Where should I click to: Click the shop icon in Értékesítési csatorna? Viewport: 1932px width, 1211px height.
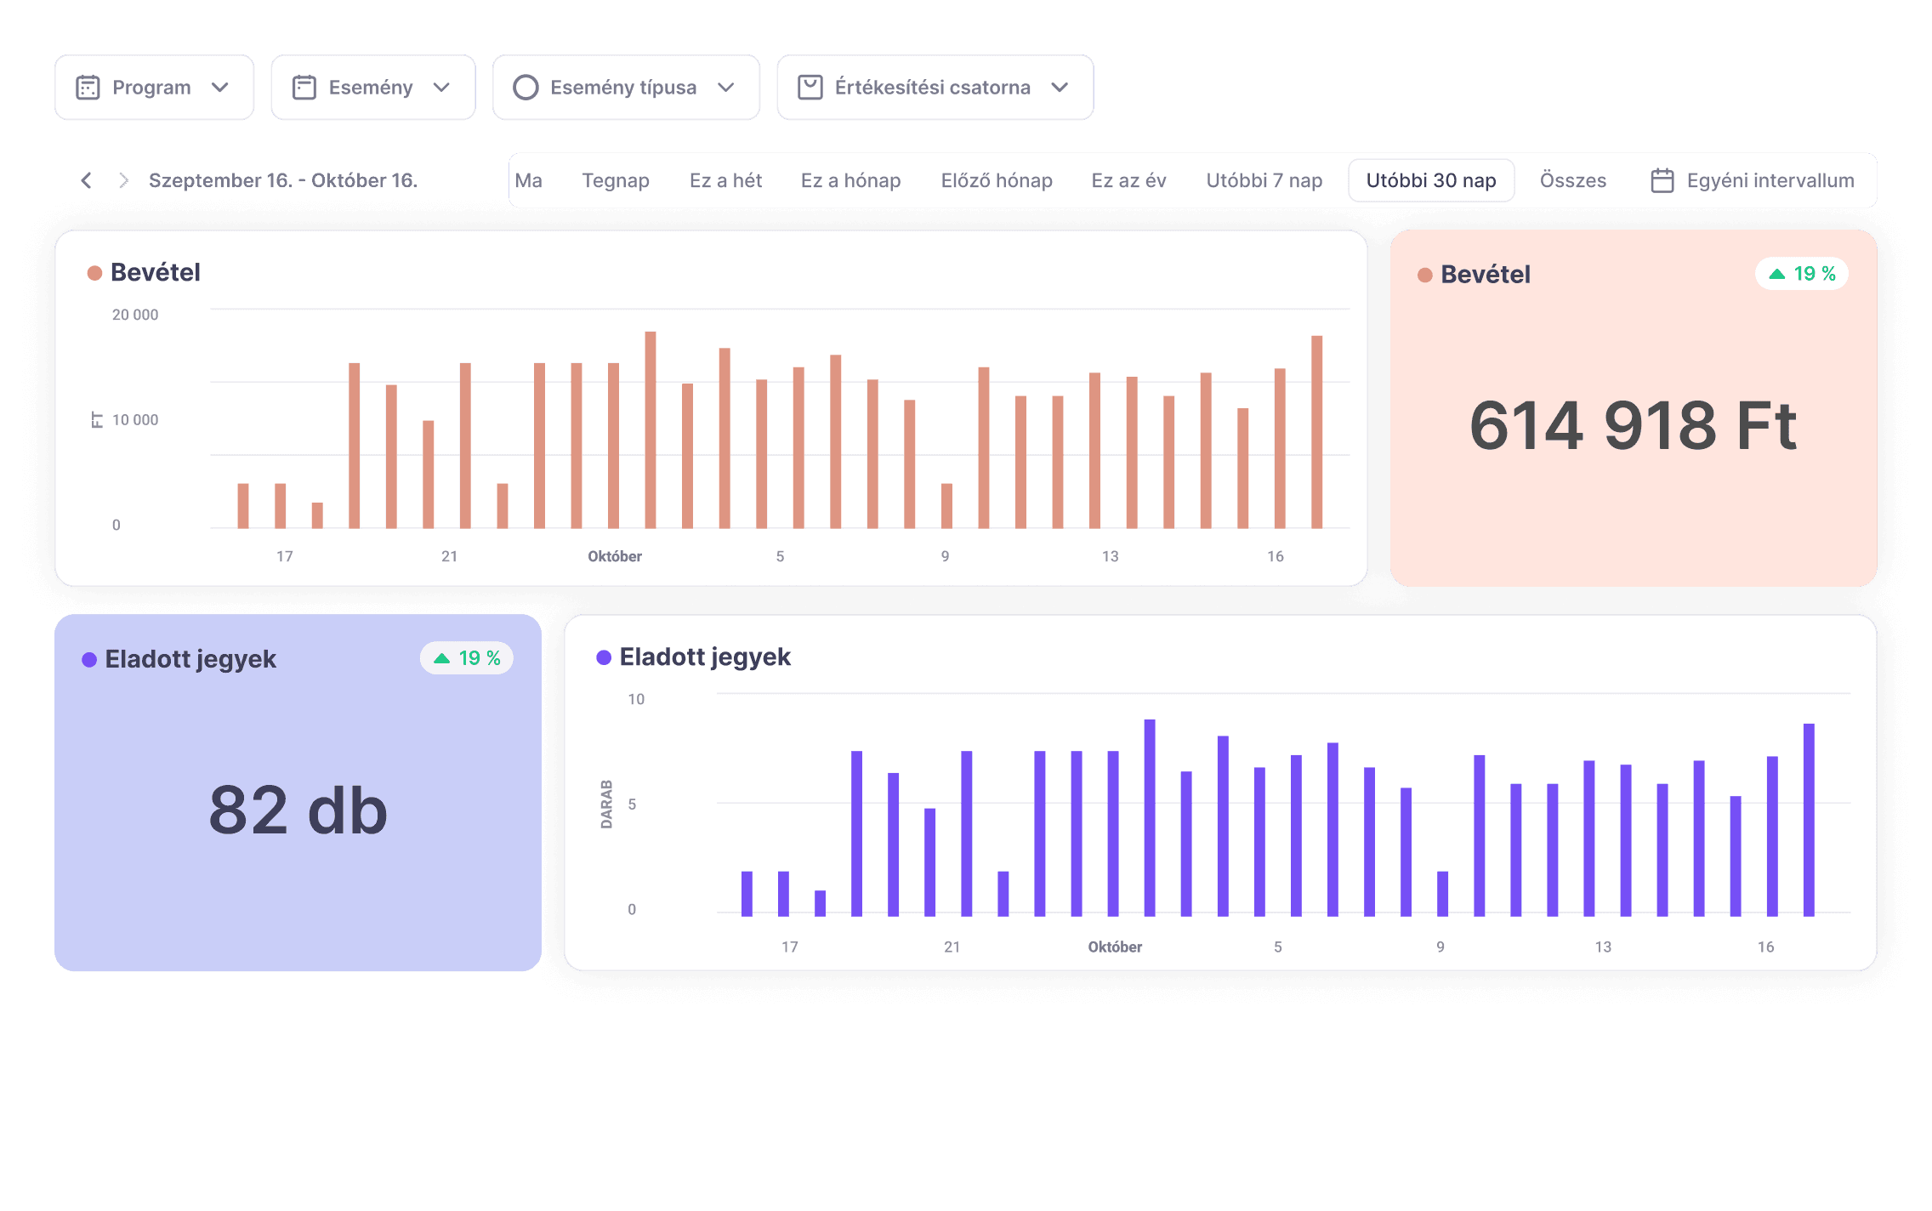pos(810,88)
